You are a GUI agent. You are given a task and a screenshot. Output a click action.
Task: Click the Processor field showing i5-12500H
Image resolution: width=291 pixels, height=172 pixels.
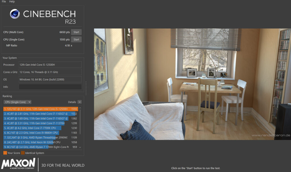coord(50,65)
